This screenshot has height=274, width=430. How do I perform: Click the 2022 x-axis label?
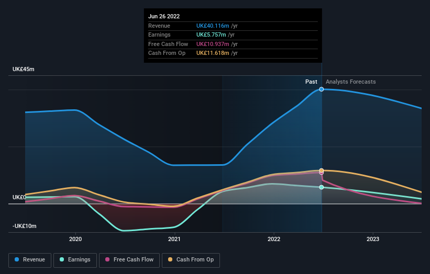coord(274,239)
